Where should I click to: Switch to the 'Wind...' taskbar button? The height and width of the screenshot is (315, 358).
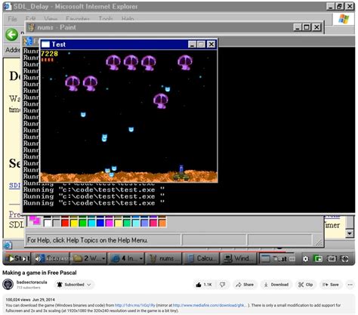pyautogui.click(x=238, y=258)
